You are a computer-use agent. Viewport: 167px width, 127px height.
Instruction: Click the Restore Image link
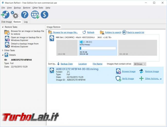[152, 71]
